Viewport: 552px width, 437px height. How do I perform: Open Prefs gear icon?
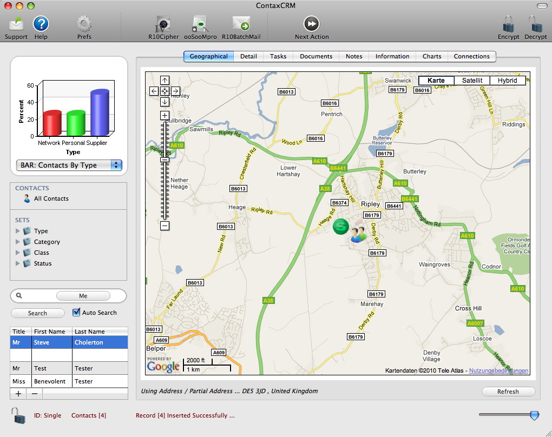coord(84,24)
